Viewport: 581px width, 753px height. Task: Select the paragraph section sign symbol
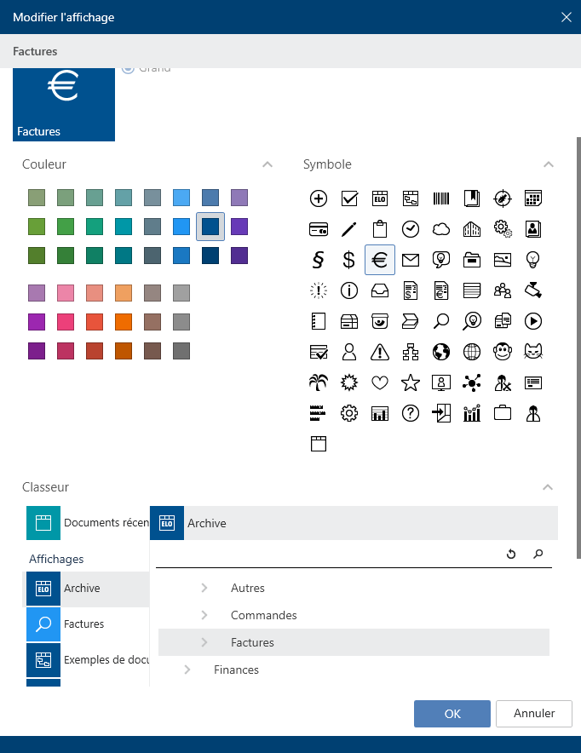click(x=318, y=260)
